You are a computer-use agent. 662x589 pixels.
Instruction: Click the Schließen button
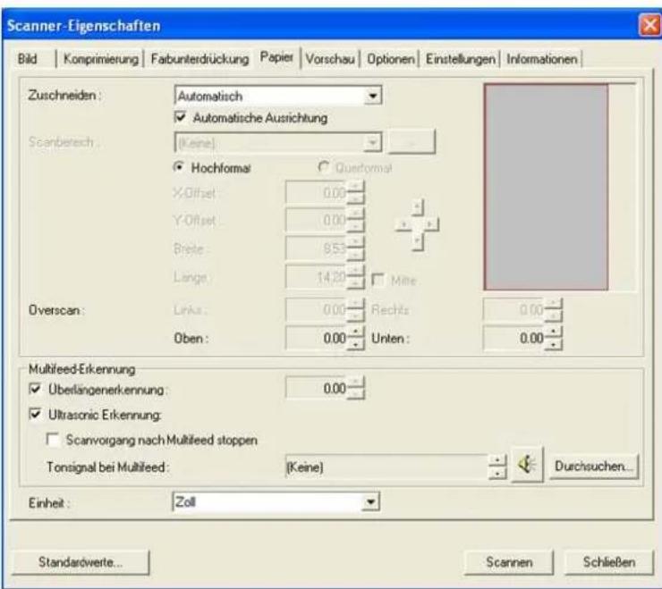(609, 562)
